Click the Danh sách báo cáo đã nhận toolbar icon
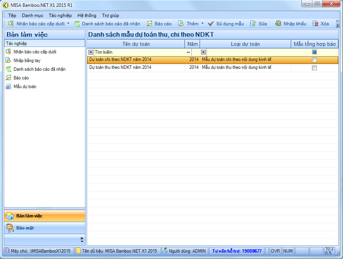343x259 pixels. (77, 23)
